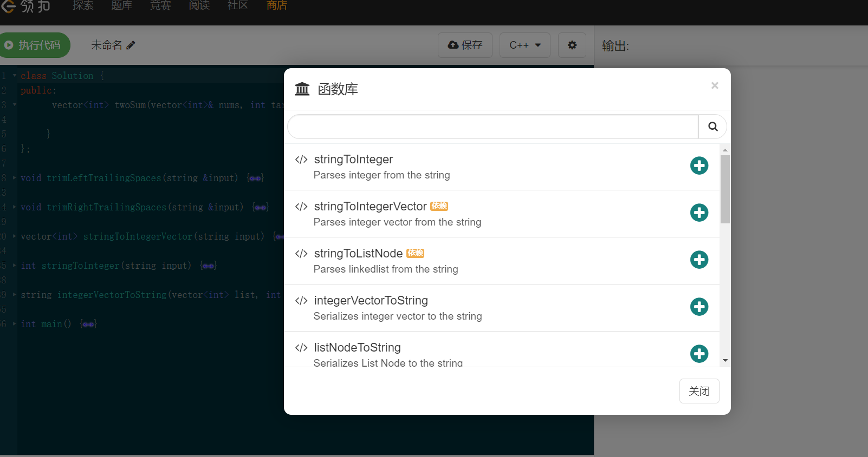Select the integerVectorToString entry title
This screenshot has width=868, height=457.
(x=371, y=300)
